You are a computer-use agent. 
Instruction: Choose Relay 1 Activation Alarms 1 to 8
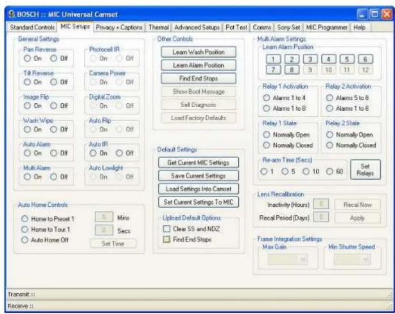tap(267, 108)
